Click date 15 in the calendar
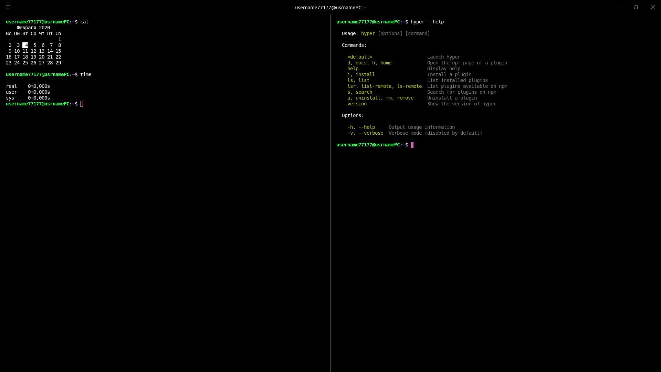 pos(58,51)
